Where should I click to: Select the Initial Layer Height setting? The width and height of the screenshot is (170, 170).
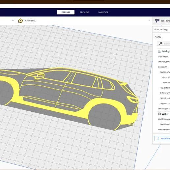164,62
